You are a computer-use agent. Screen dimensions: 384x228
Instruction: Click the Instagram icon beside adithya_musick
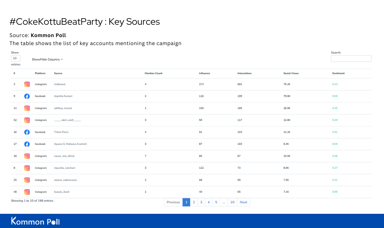(x=27, y=108)
